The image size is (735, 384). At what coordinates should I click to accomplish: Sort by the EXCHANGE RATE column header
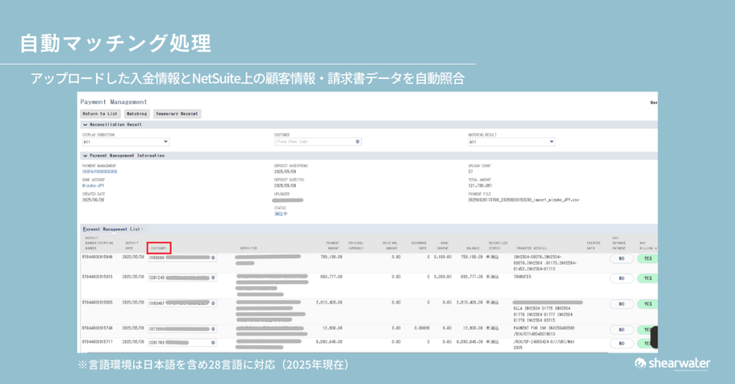419,245
